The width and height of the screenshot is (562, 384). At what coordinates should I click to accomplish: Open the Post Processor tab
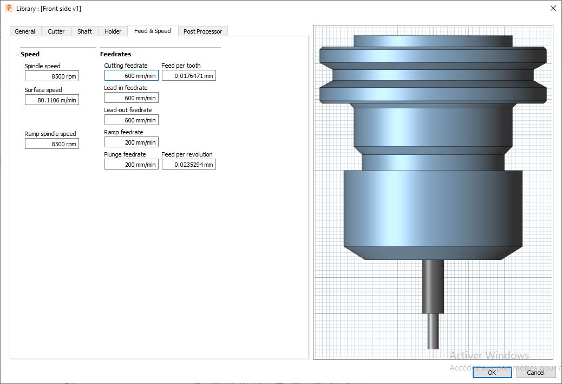click(x=202, y=31)
